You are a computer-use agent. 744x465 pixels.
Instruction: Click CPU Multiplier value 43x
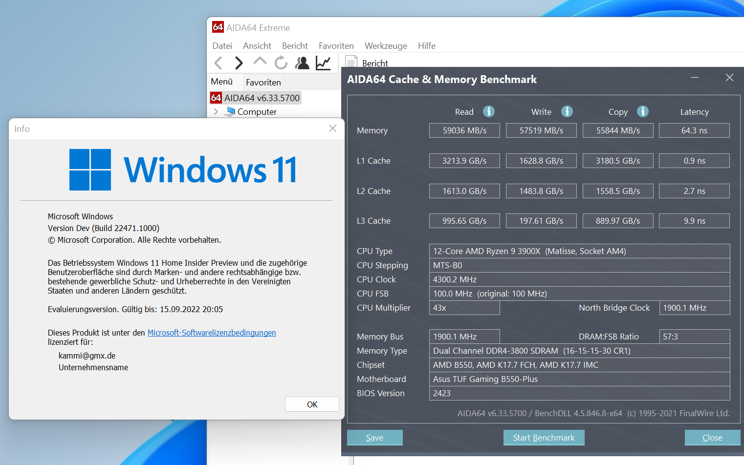click(x=464, y=308)
